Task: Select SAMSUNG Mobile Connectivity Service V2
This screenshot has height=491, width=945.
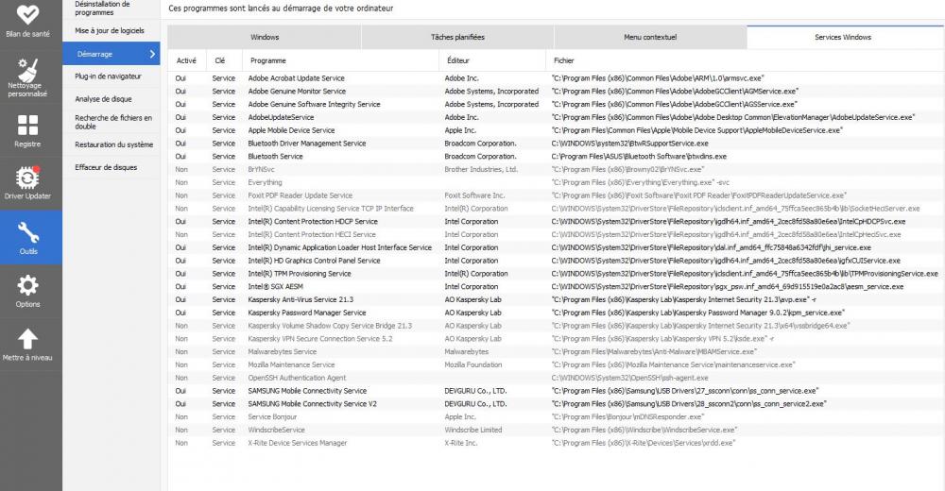Action: (557, 403)
